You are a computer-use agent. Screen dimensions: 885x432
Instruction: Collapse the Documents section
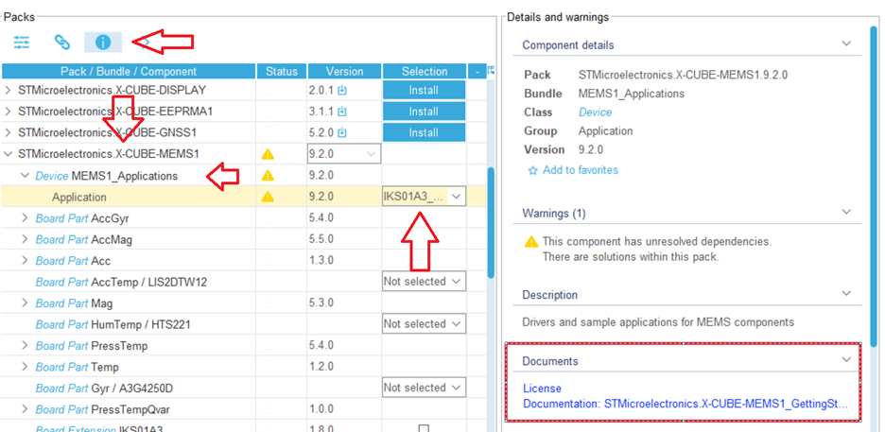(846, 359)
